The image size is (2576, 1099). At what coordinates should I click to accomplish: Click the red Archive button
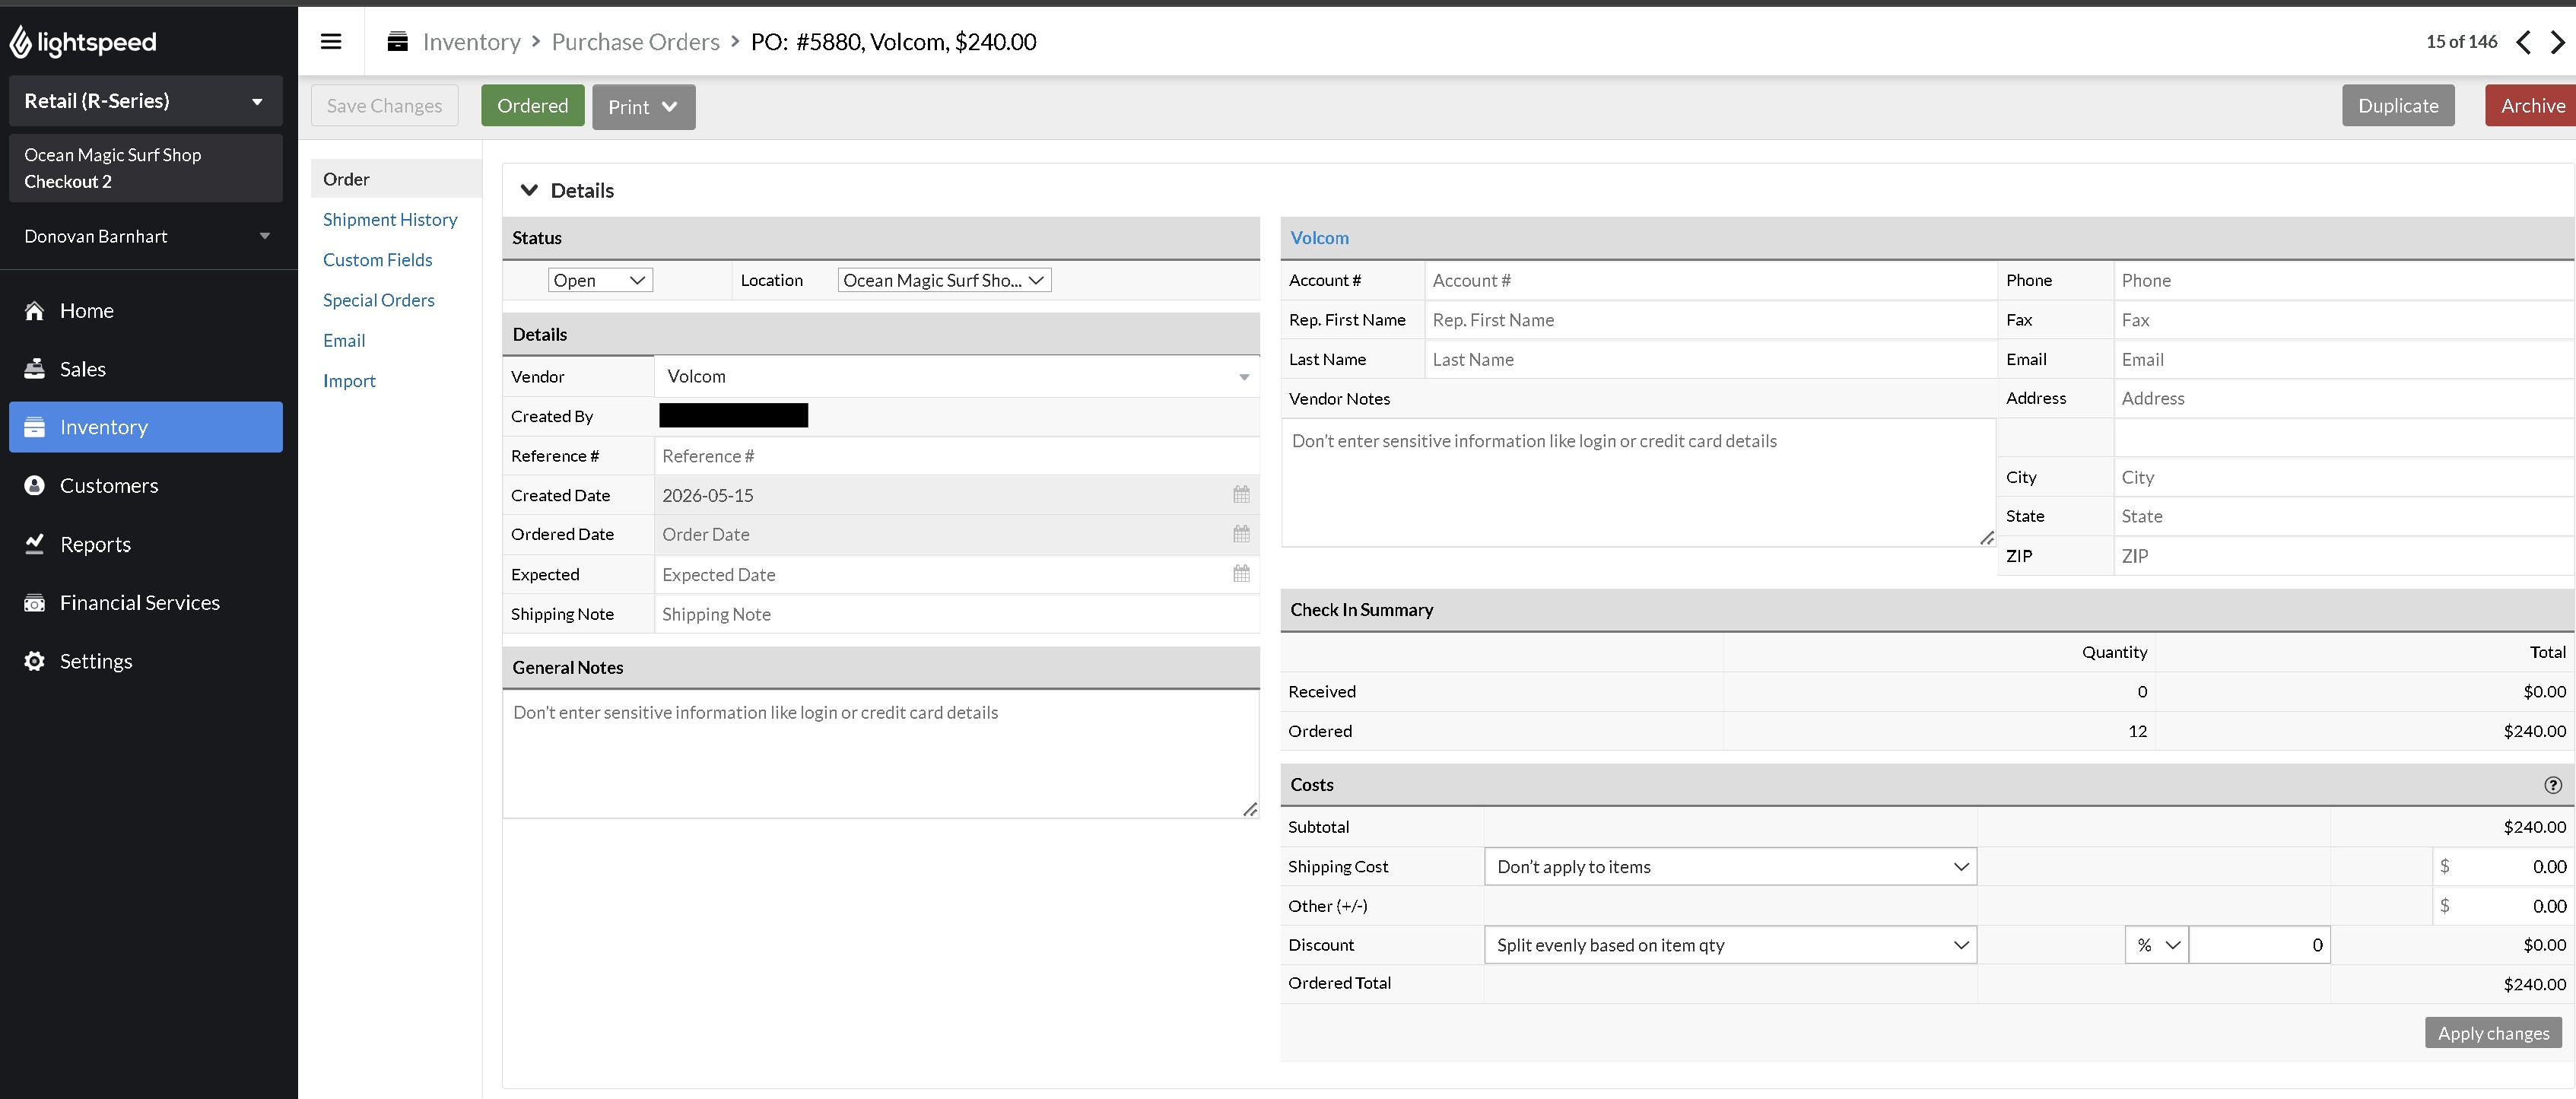click(2531, 106)
